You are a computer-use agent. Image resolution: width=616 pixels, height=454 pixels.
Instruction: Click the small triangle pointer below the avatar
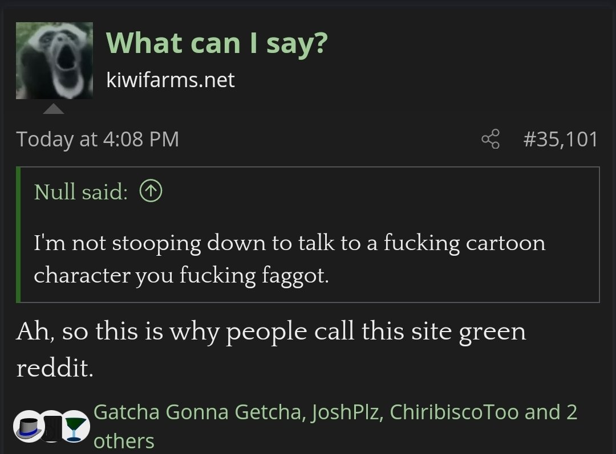coord(54,108)
